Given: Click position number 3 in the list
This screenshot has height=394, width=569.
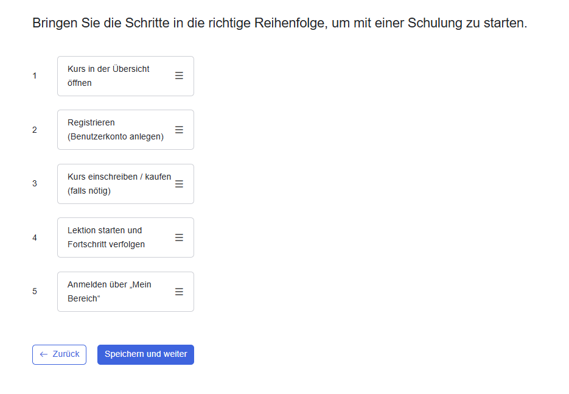Looking at the screenshot, I should [35, 183].
